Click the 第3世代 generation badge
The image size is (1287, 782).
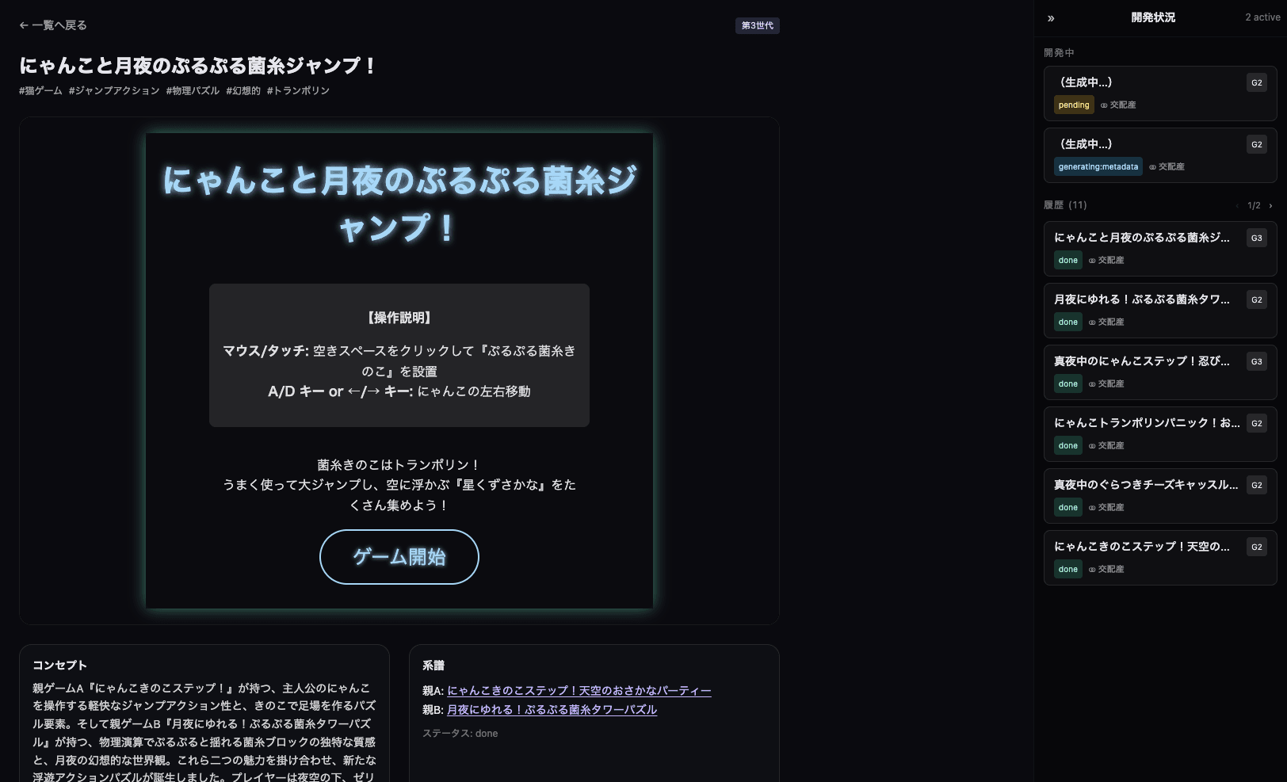tap(757, 26)
